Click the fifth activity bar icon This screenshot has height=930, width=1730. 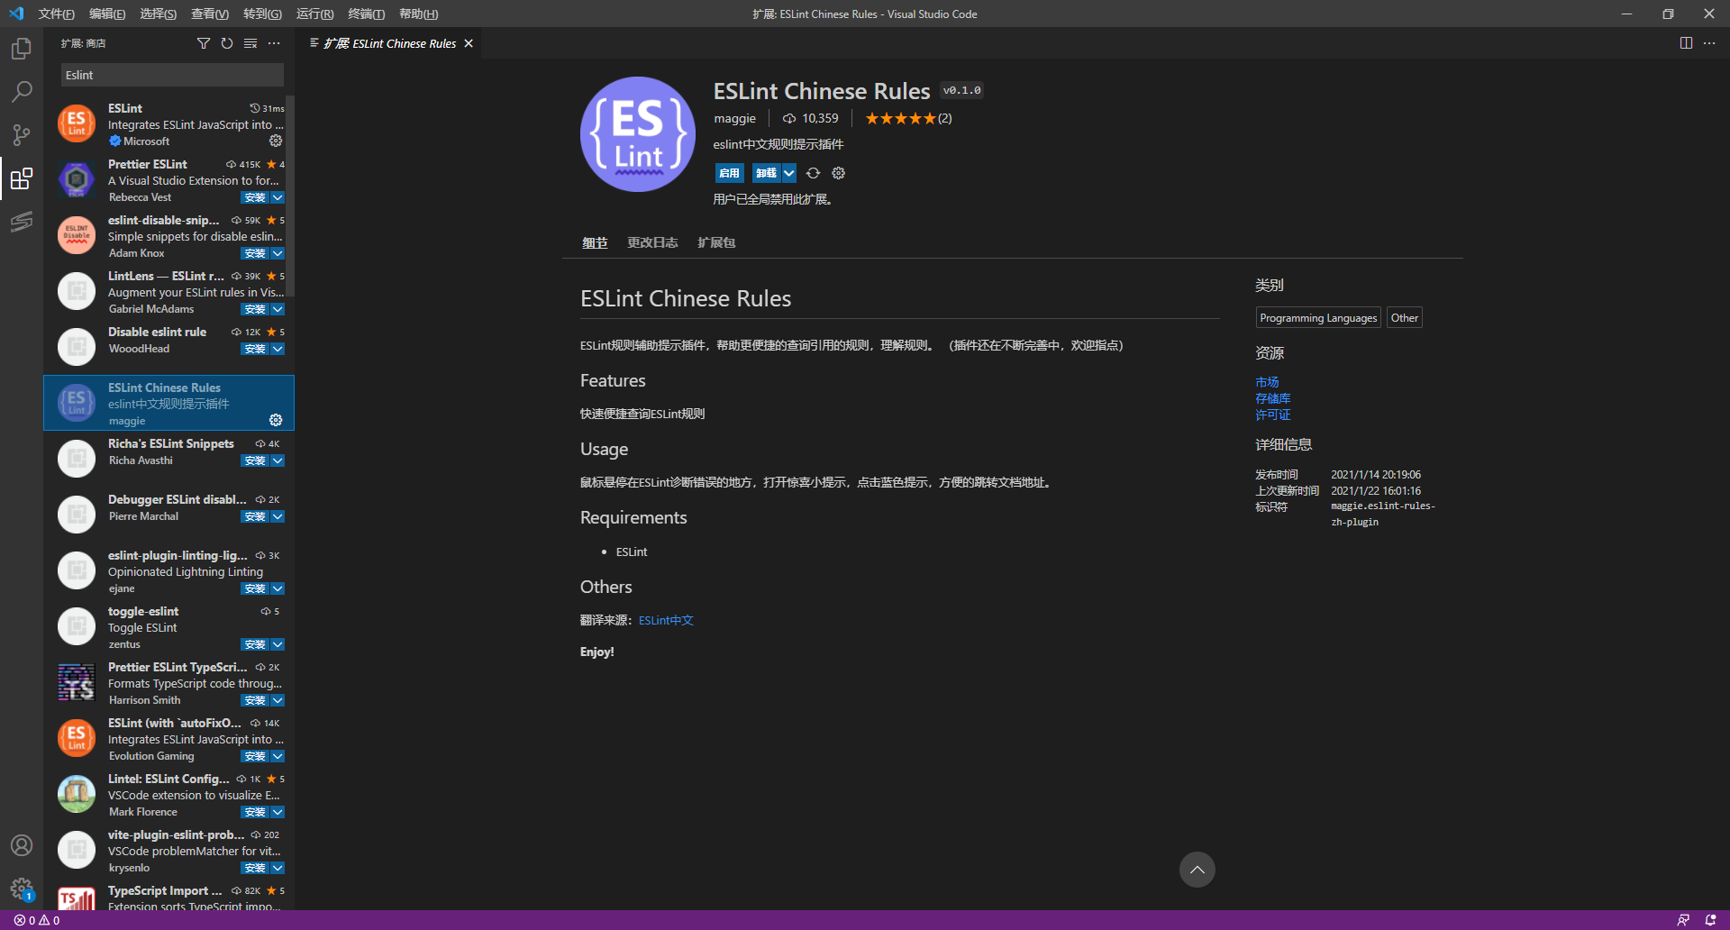(x=22, y=222)
